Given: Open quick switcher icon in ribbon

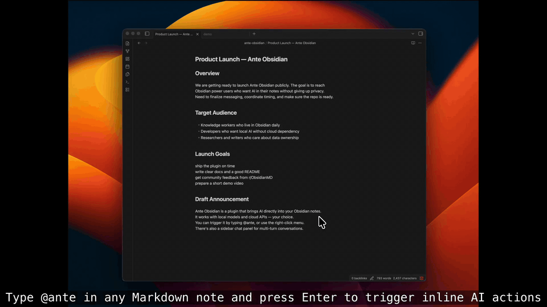Looking at the screenshot, I should [x=127, y=44].
